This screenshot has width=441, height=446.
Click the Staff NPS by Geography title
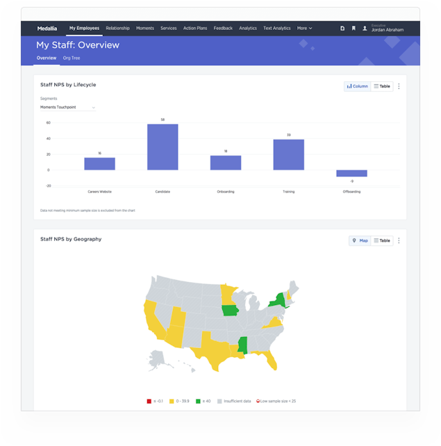pos(71,239)
